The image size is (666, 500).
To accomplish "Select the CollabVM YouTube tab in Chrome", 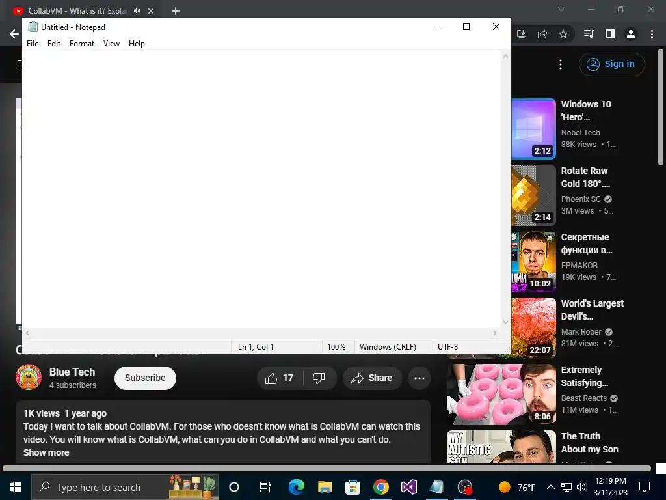I will pyautogui.click(x=77, y=10).
